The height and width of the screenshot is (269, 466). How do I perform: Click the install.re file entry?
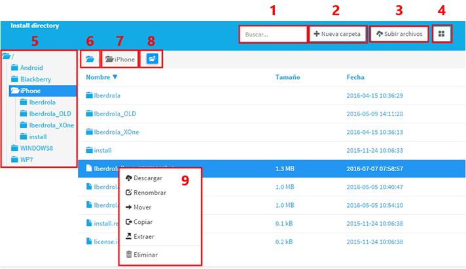tap(103, 223)
